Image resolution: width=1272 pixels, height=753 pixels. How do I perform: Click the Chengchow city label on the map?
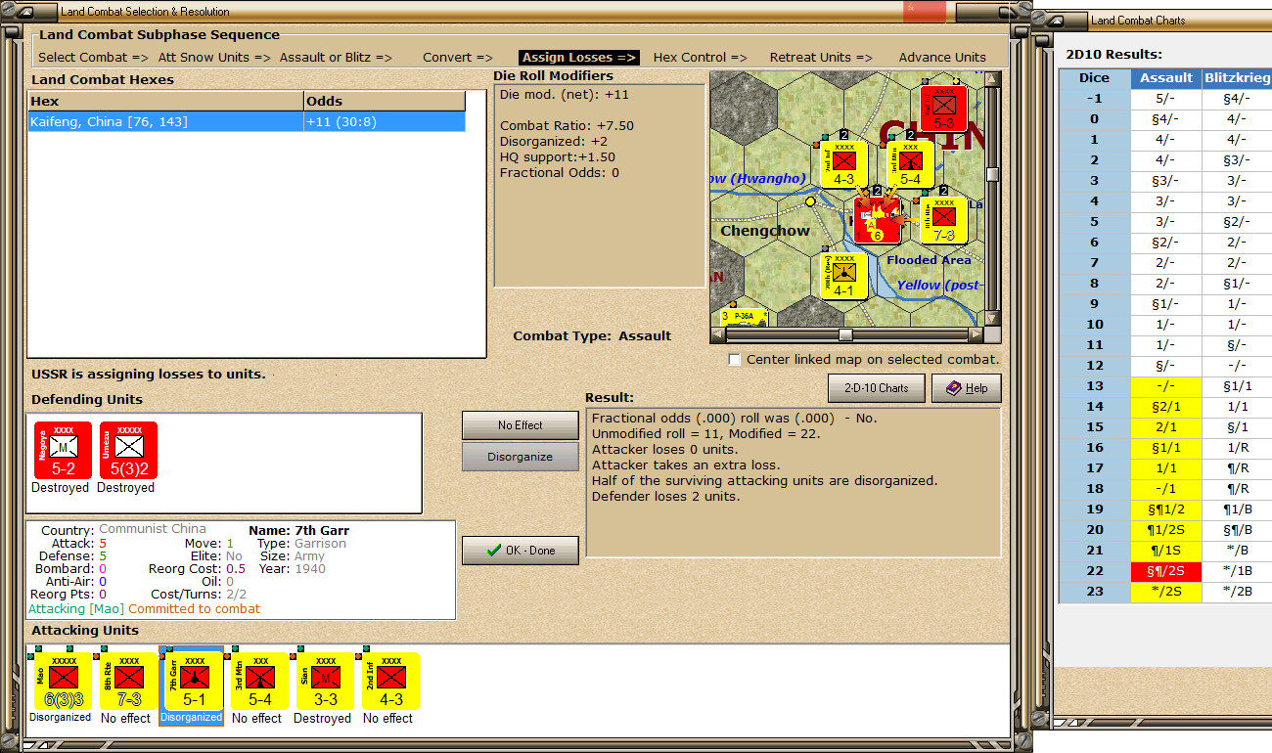765,232
